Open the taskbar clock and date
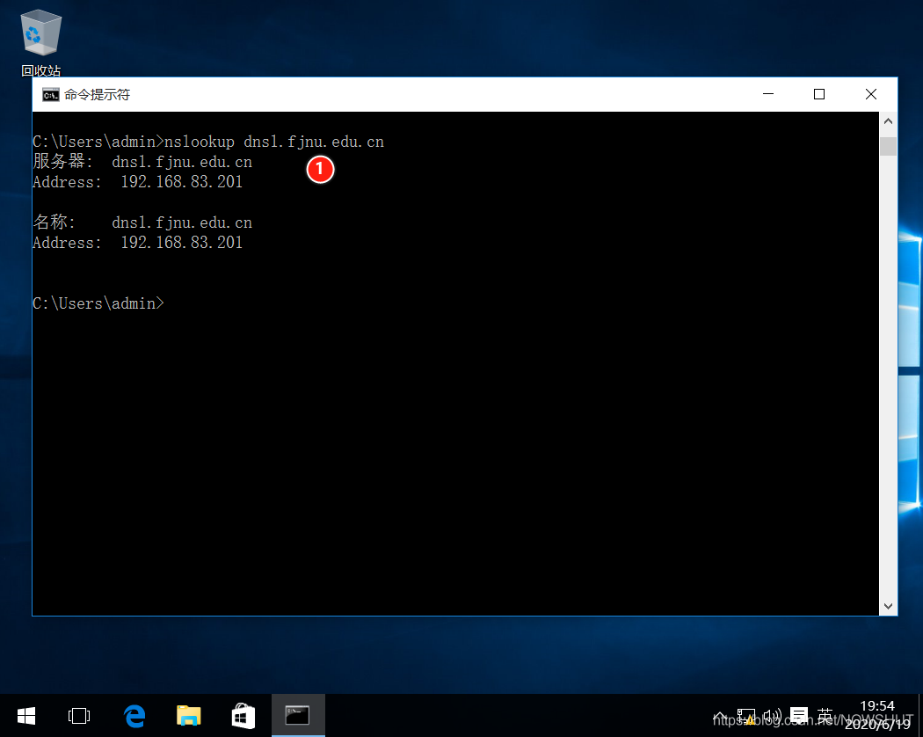This screenshot has height=737, width=923. (x=876, y=715)
